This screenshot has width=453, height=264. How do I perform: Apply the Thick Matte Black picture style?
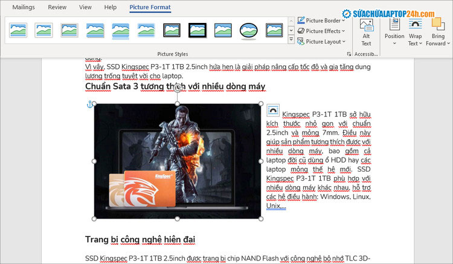coord(198,30)
